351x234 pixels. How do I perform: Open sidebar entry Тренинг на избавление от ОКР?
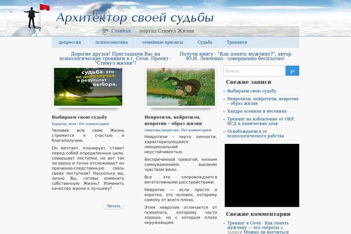pyautogui.click(x=261, y=121)
